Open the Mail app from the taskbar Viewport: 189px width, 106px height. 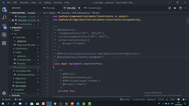[x=38, y=104]
